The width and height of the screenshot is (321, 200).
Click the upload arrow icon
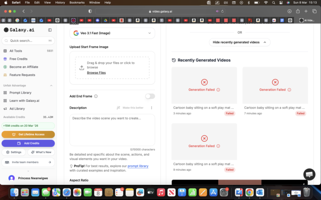click(82, 68)
